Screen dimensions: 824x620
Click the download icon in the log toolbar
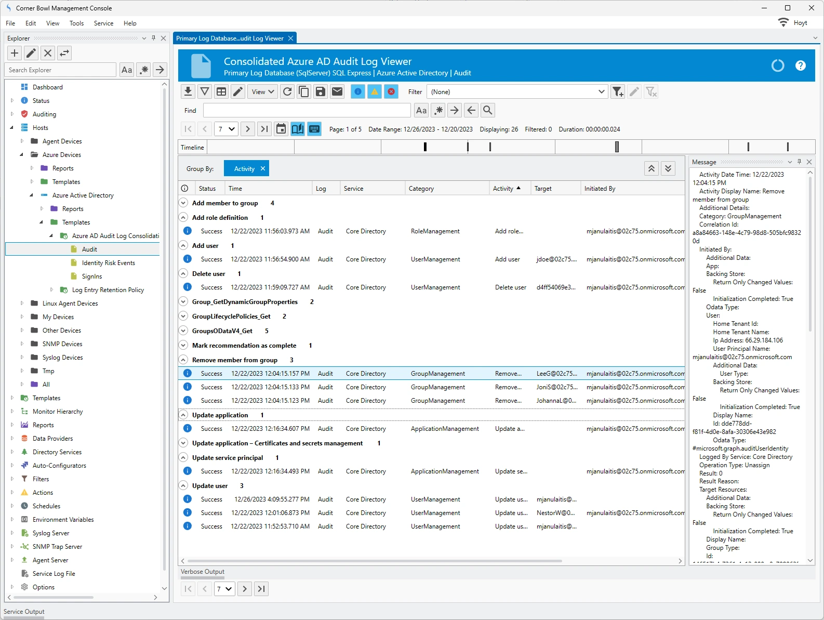pyautogui.click(x=188, y=92)
